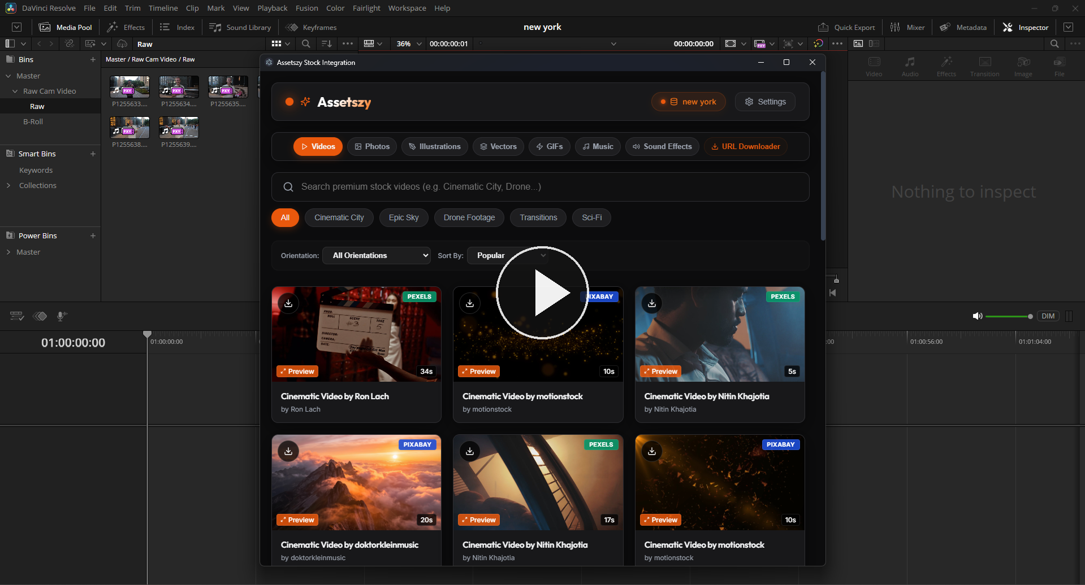Expand the Power Bins Master folder
The width and height of the screenshot is (1085, 585).
pos(8,252)
